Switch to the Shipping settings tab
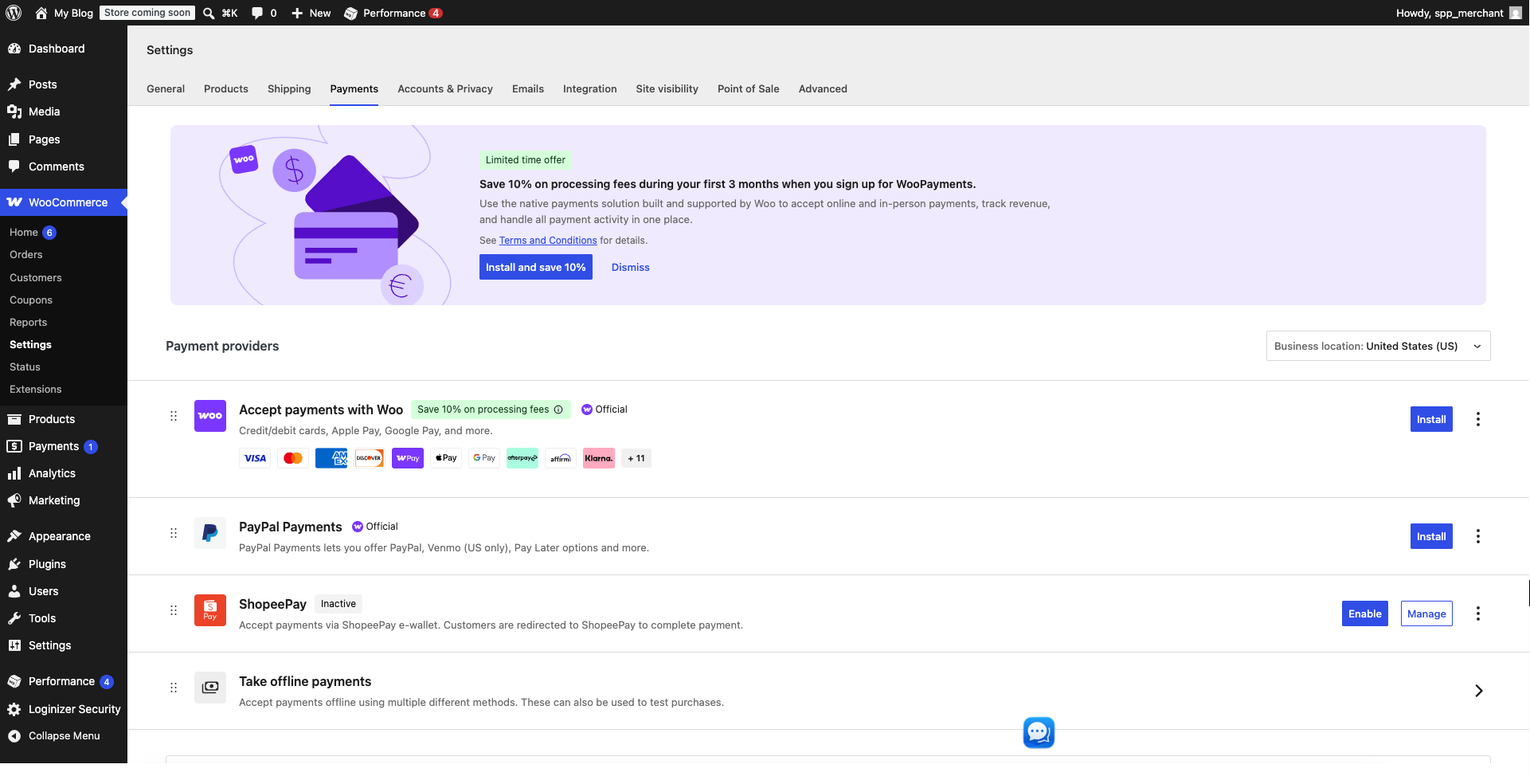Viewport: 1530px width, 776px height. (x=289, y=88)
